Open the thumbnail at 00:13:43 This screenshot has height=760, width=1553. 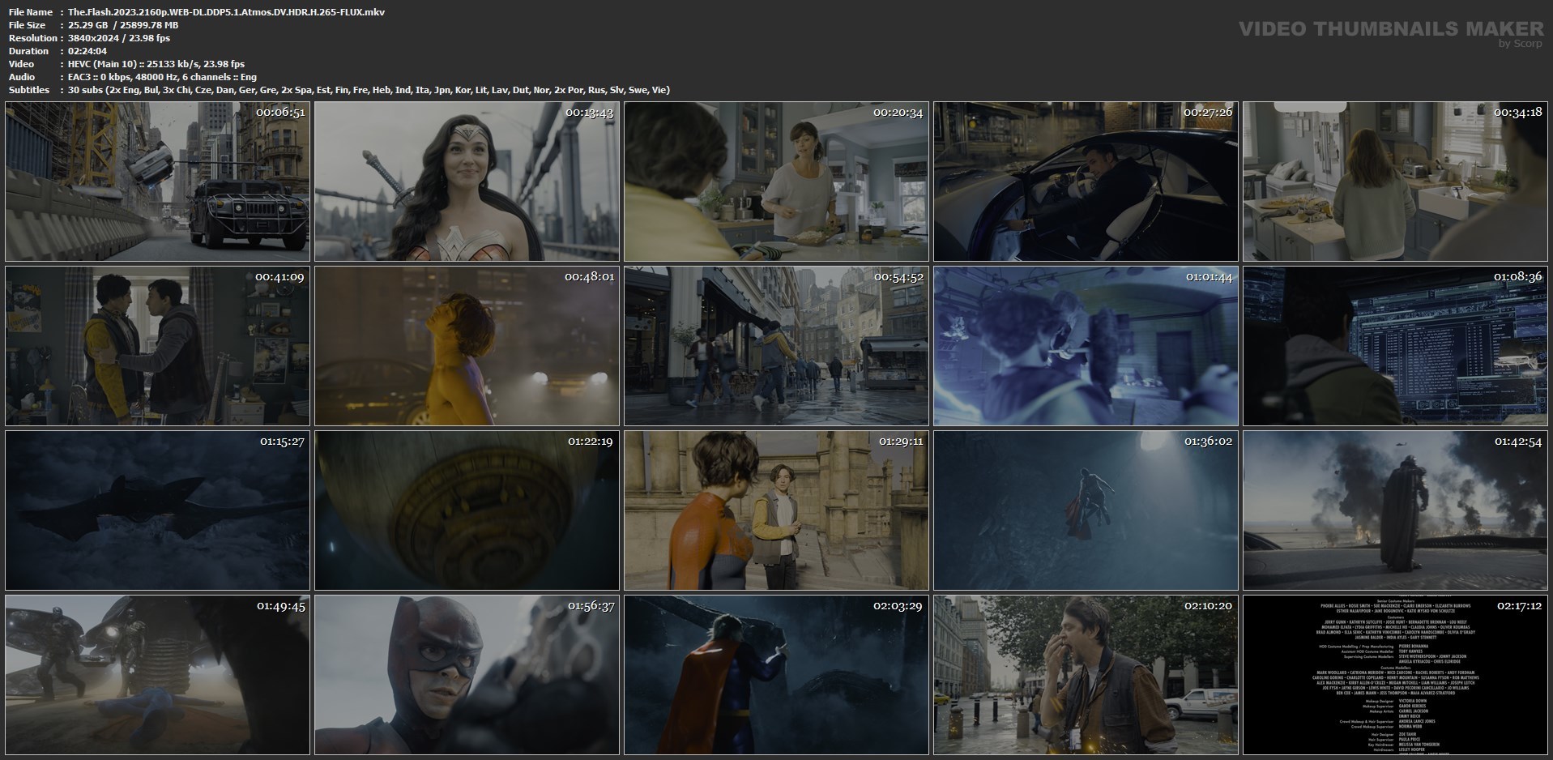coord(467,181)
